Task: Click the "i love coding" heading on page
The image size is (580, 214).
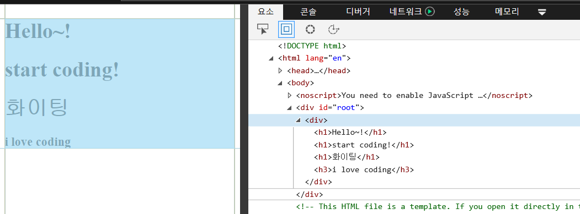Action: point(38,142)
